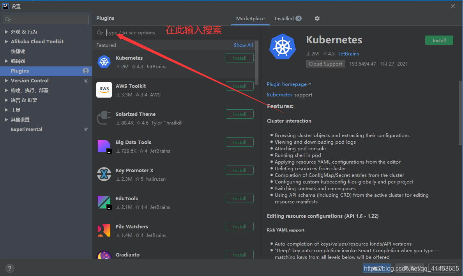Click the settings search field
The width and height of the screenshot is (463, 276).
[46, 20]
